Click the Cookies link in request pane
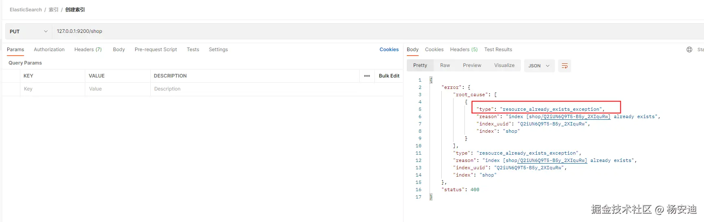This screenshot has height=222, width=704. (389, 50)
